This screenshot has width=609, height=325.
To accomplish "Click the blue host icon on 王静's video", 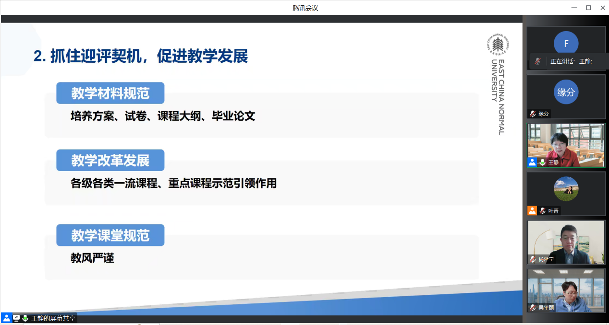I will [x=532, y=162].
